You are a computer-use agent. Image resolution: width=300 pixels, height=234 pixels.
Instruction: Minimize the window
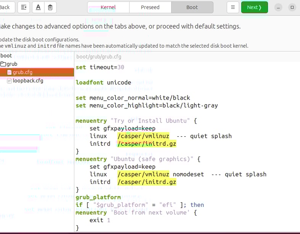pyautogui.click(x=278, y=8)
